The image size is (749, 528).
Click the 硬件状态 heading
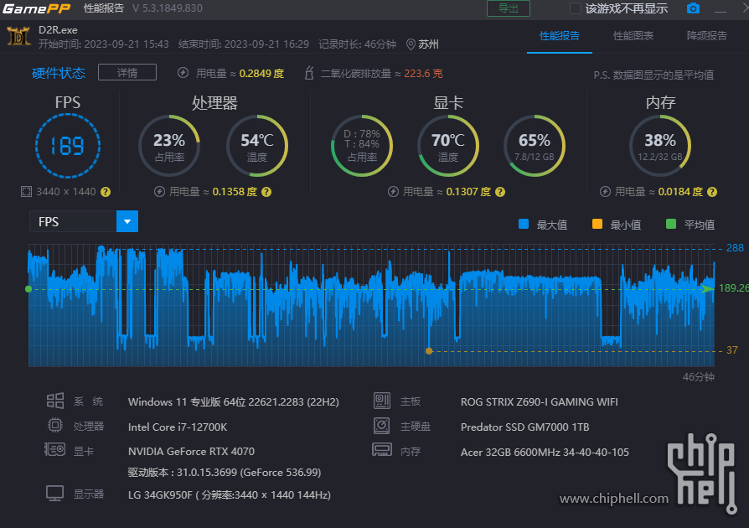(x=59, y=73)
